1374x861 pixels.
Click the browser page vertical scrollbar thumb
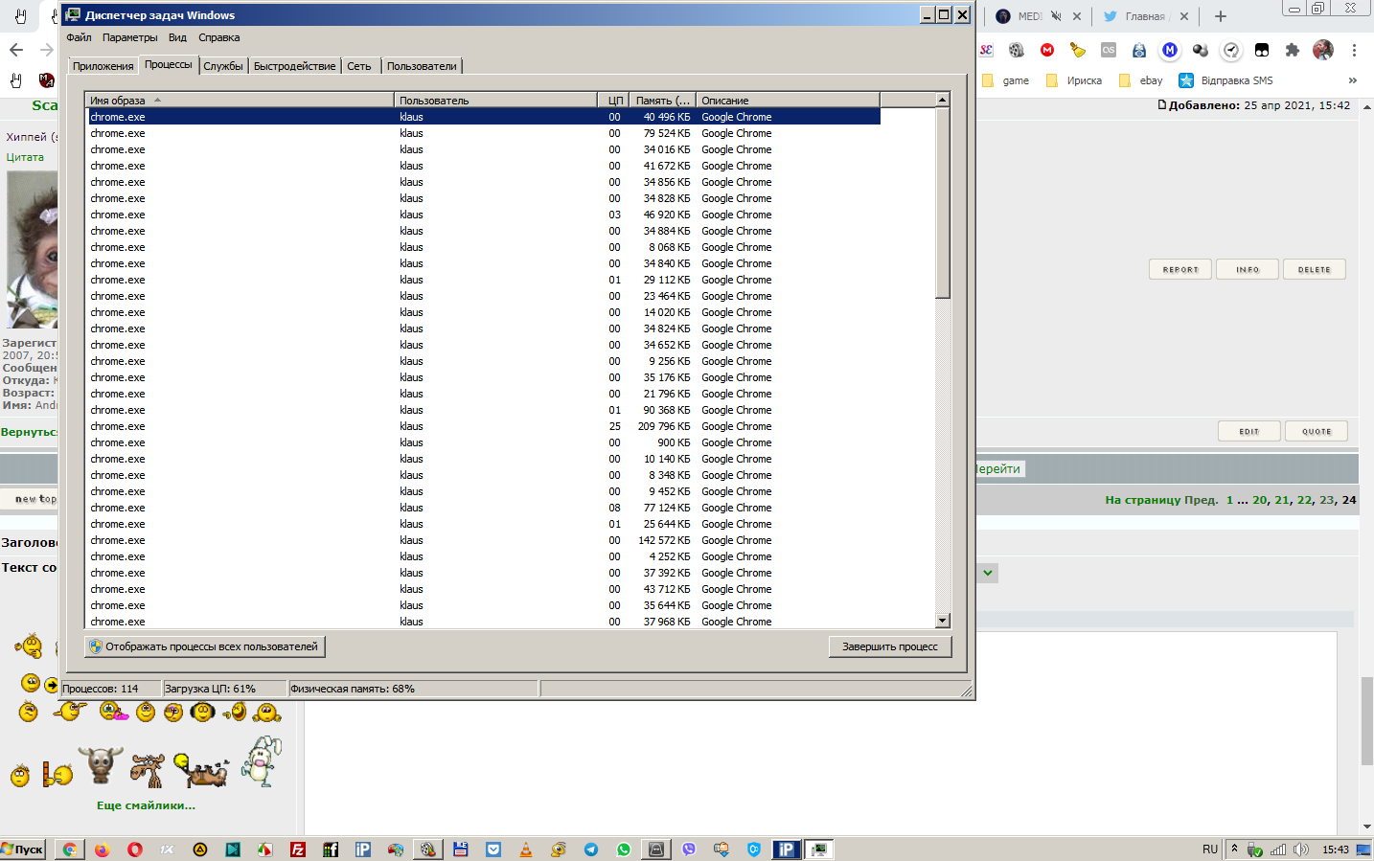pyautogui.click(x=1366, y=719)
